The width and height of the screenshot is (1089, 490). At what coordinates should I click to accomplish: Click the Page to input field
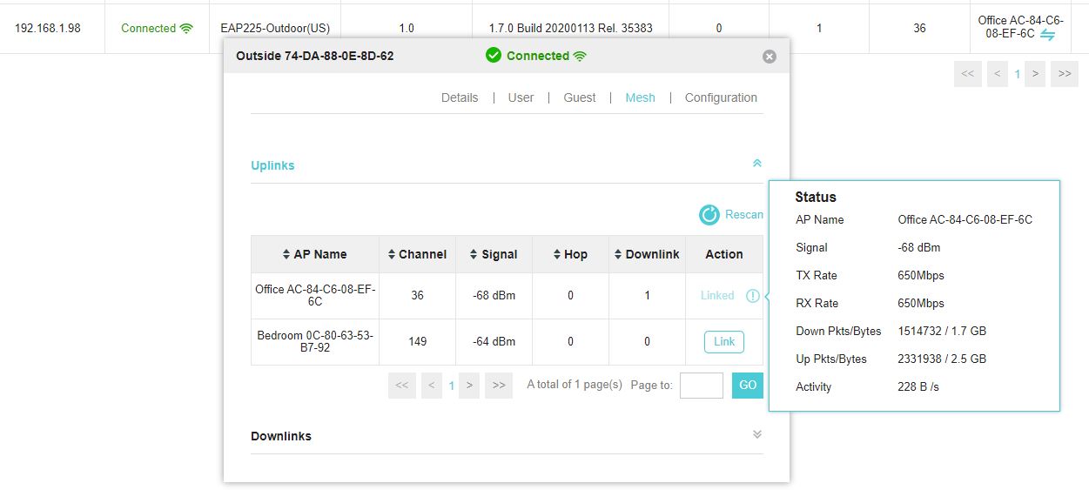click(701, 385)
